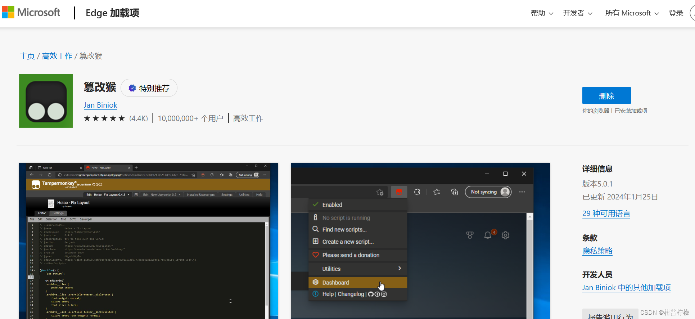695x319 pixels.
Task: Open the Utilities tab in first screenshot
Action: (x=244, y=195)
